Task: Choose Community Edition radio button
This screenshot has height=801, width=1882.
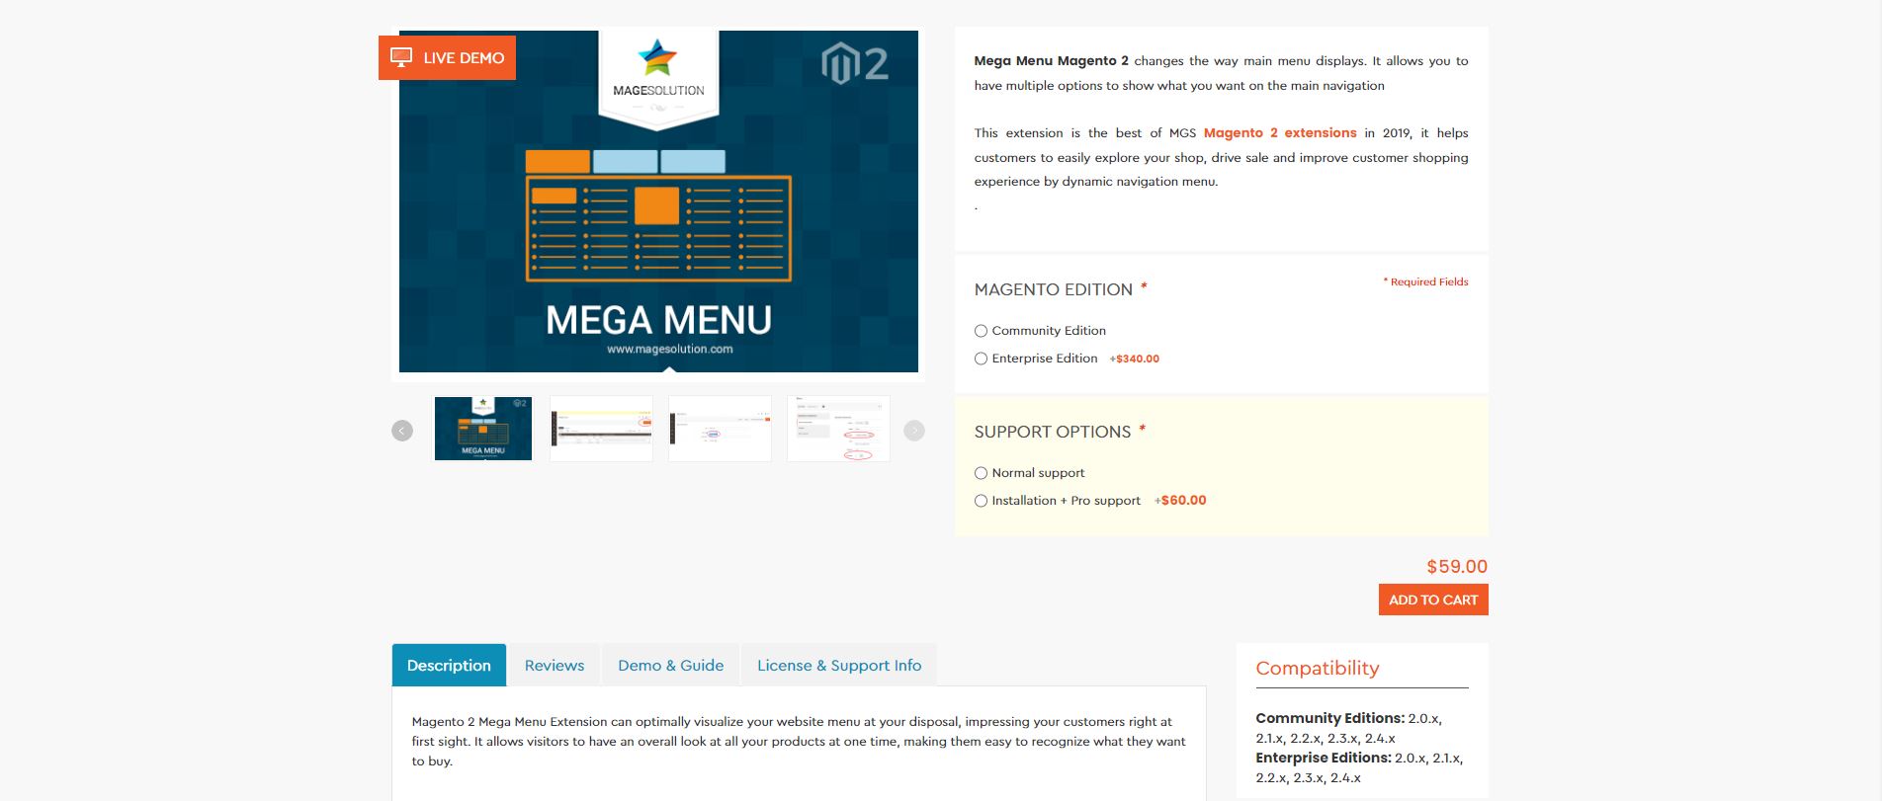Action: (981, 331)
